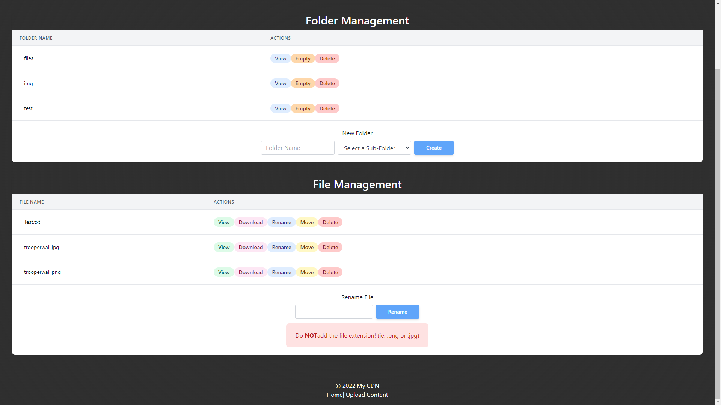This screenshot has height=405, width=721.
Task: Go to the Home footer link
Action: pyautogui.click(x=334, y=395)
